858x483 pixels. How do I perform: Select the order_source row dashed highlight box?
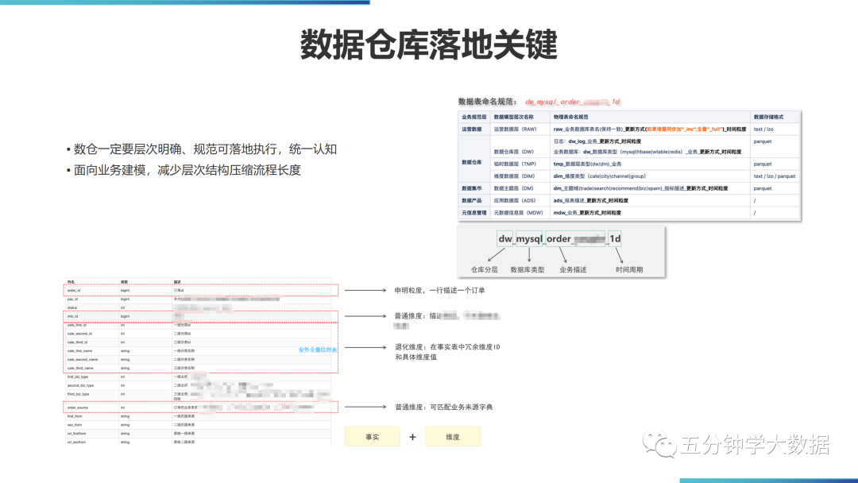point(199,407)
